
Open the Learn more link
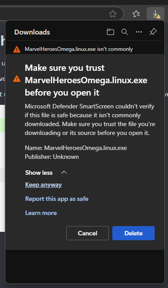41,213
